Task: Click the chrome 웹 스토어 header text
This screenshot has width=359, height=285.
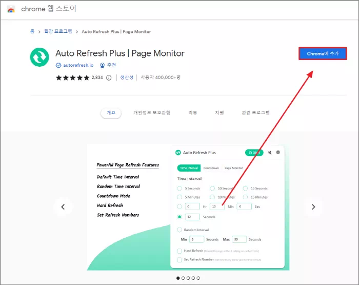Action: tap(49, 9)
